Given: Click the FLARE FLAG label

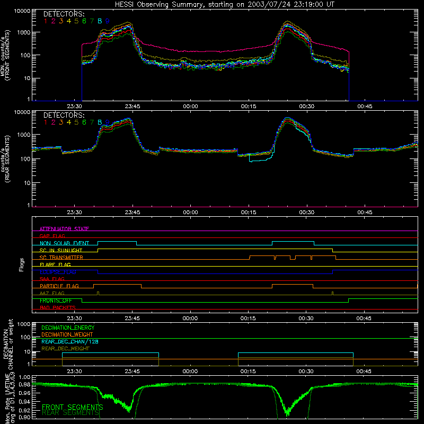Looking at the screenshot, I should click(55, 264).
